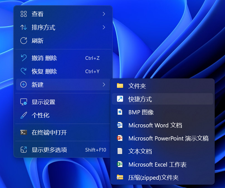Viewport: 225px width, 188px height.
Task: Click the Excel worksheet icon
Action: pyautogui.click(x=120, y=164)
